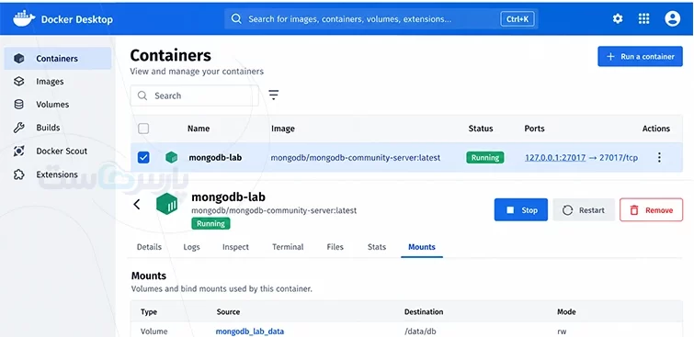The image size is (694, 337).
Task: Uncheck the mongodb-lab row checkbox
Action: [143, 157]
